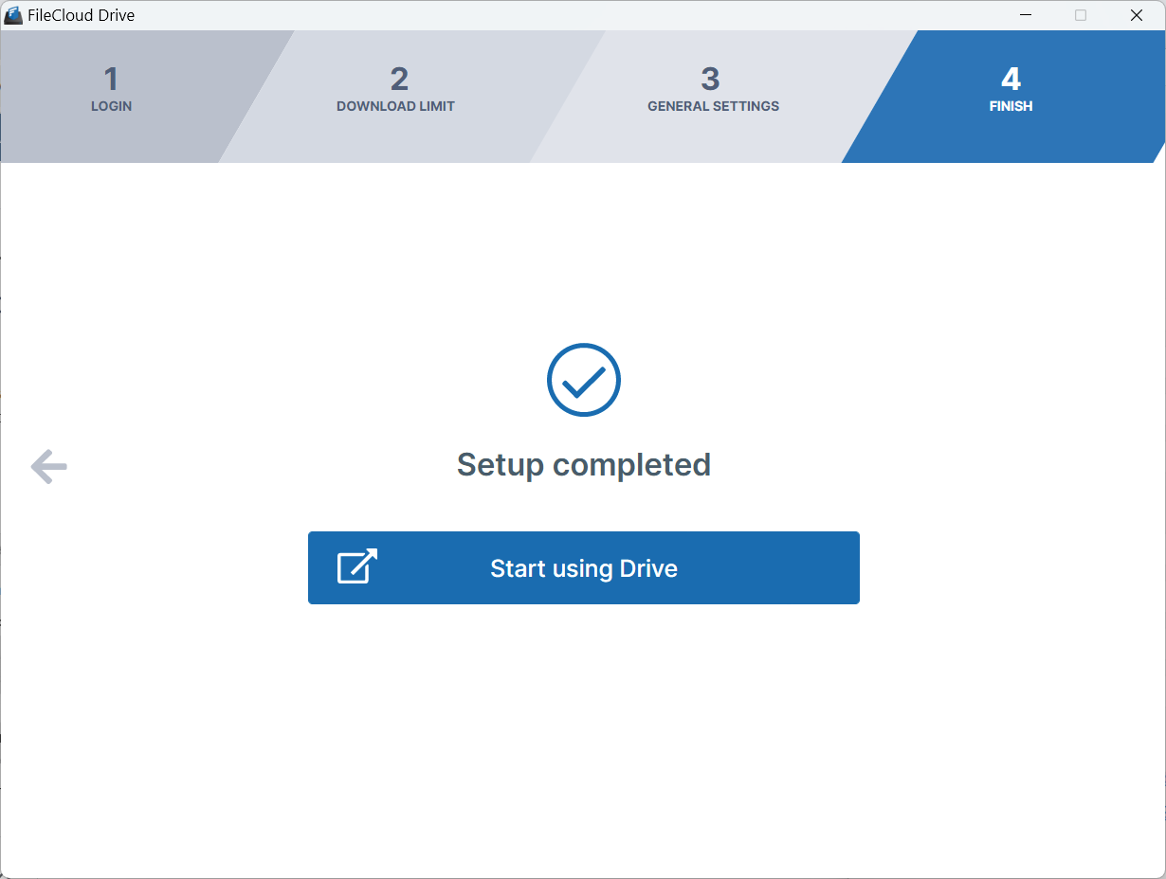The height and width of the screenshot is (879, 1166).
Task: Click step 2 in the wizard header
Action: point(396,92)
